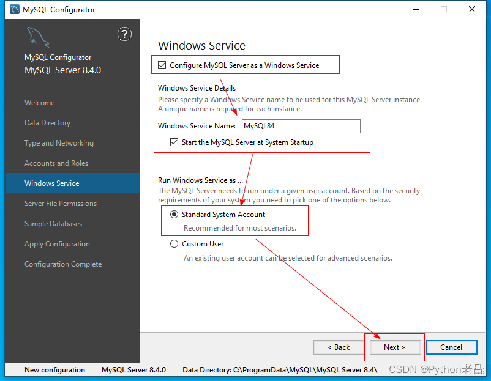Click the 'Windows Service' page heading
This screenshot has height=381, width=491.
(x=201, y=46)
